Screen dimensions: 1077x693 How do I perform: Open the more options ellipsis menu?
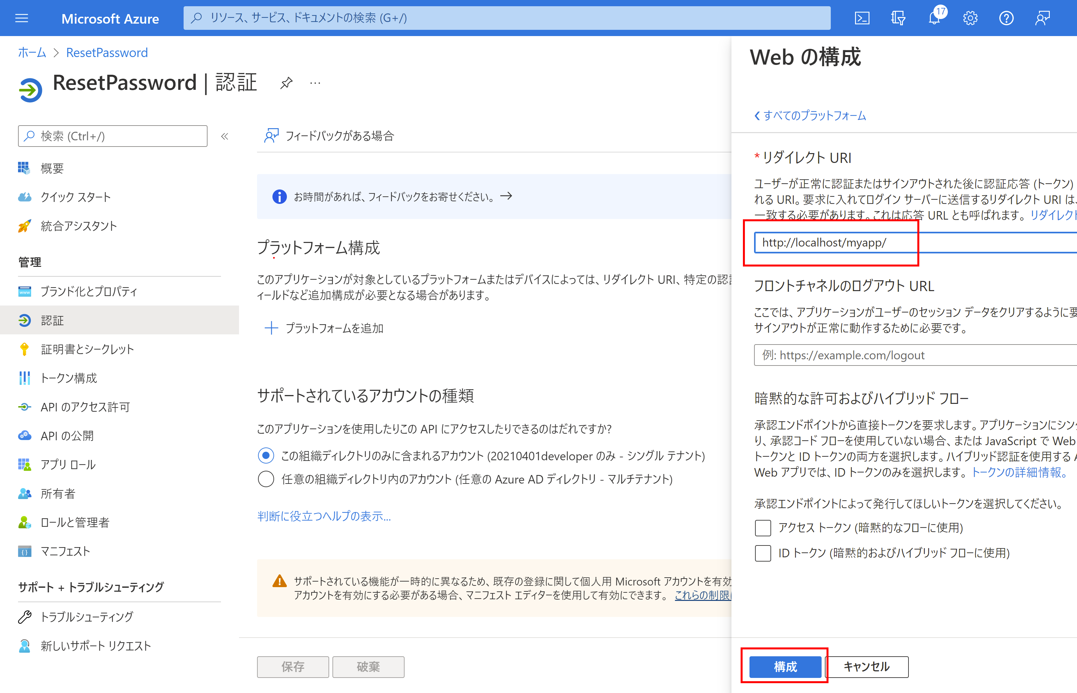point(315,83)
